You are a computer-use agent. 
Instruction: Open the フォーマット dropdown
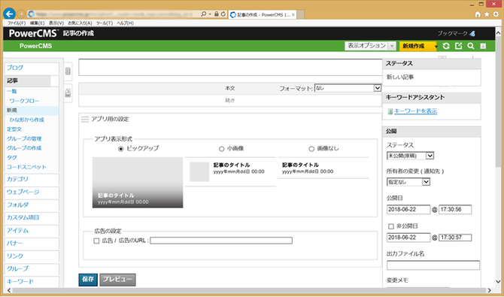point(348,88)
